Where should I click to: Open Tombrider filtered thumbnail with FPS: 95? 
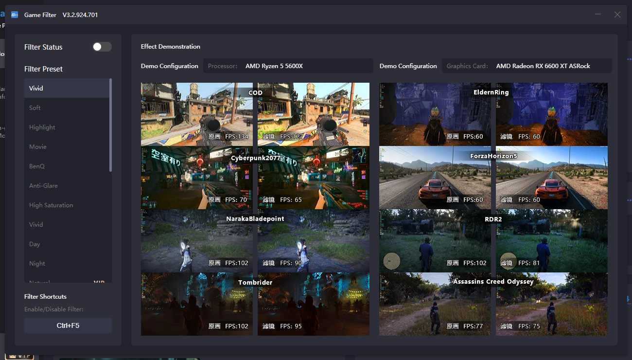click(x=314, y=304)
